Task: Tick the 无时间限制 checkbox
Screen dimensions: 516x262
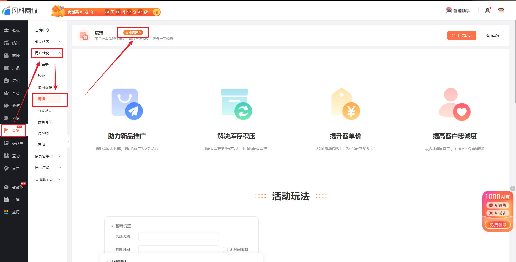Action: tap(225, 249)
